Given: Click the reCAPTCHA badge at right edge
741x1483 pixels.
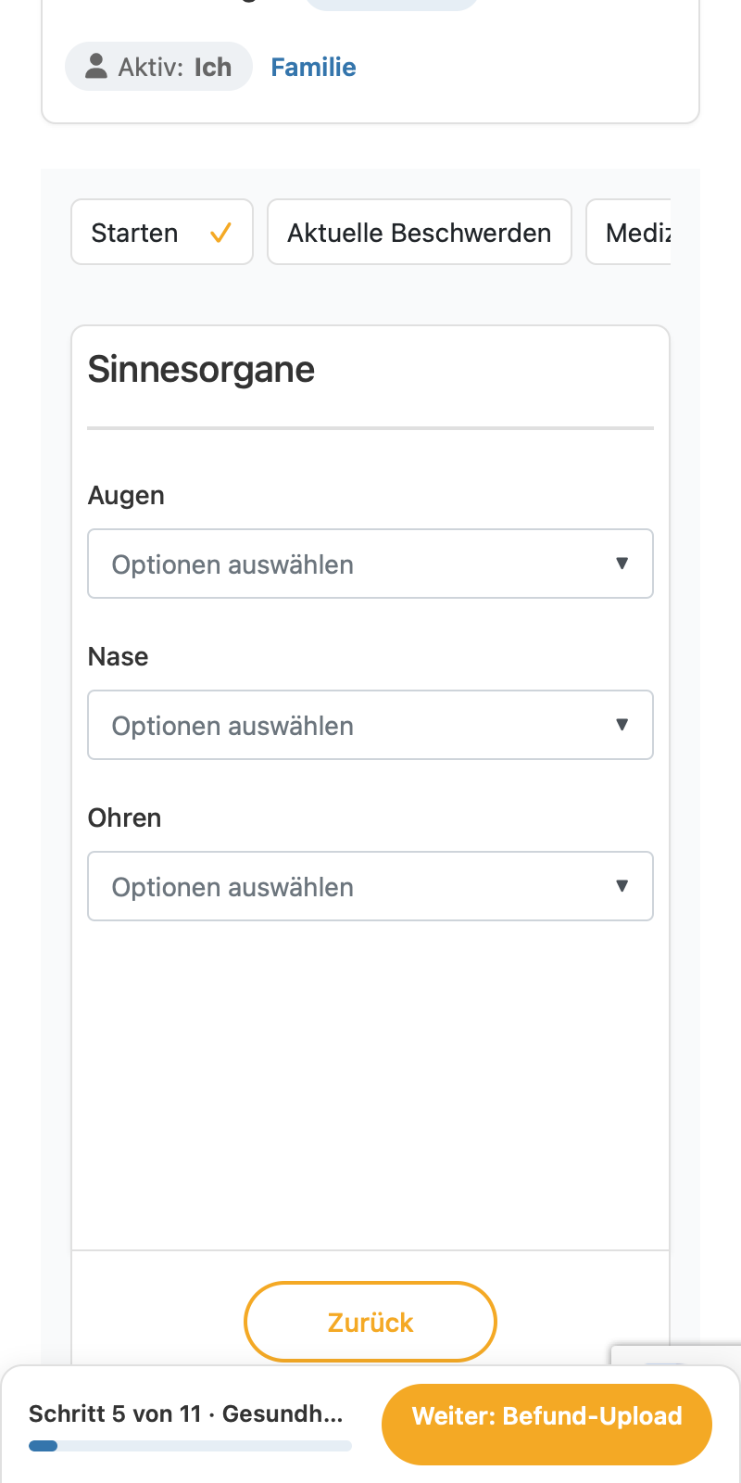Looking at the screenshot, I should (676, 1354).
